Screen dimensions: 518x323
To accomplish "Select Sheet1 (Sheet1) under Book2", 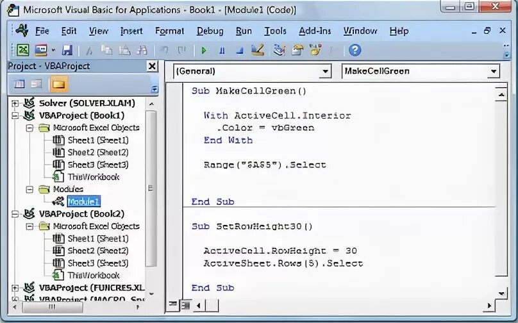I will pos(98,238).
